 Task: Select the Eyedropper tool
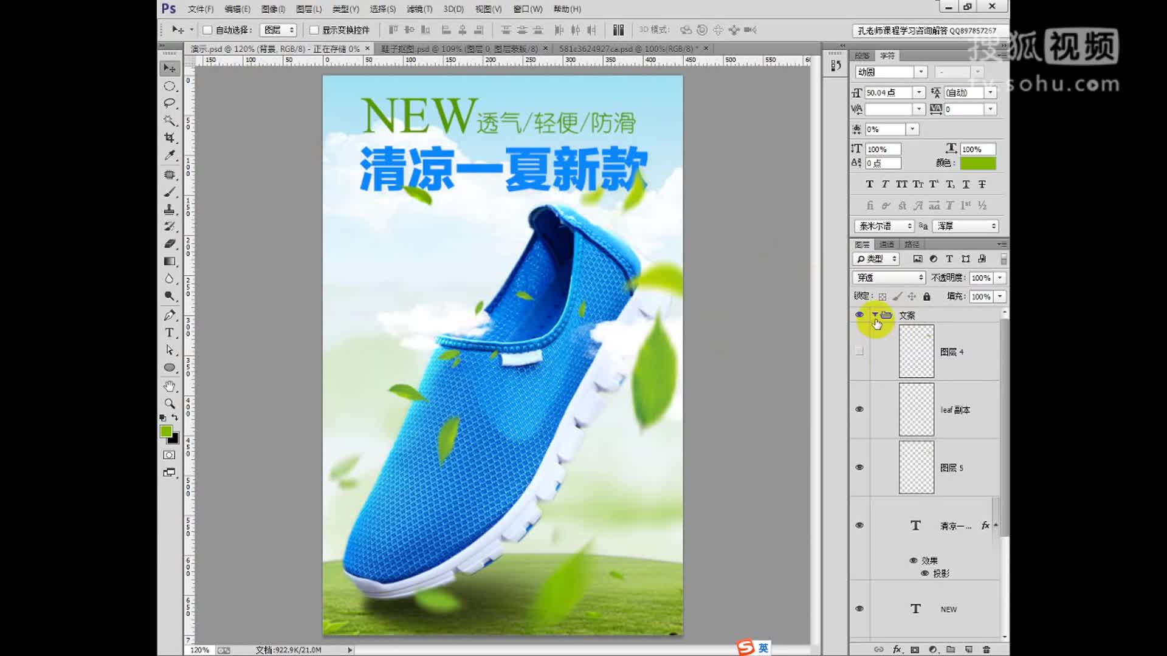click(170, 155)
